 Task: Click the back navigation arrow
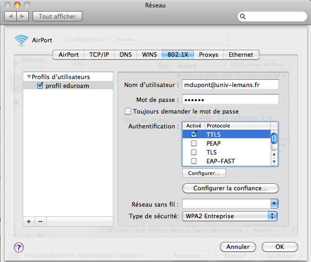(x=11, y=16)
